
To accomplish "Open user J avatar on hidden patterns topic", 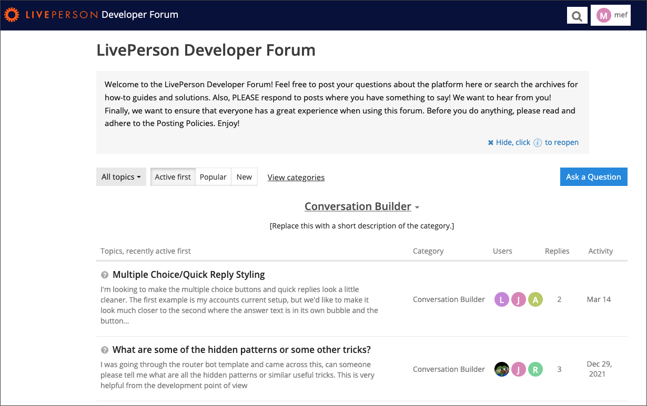I will click(x=519, y=369).
